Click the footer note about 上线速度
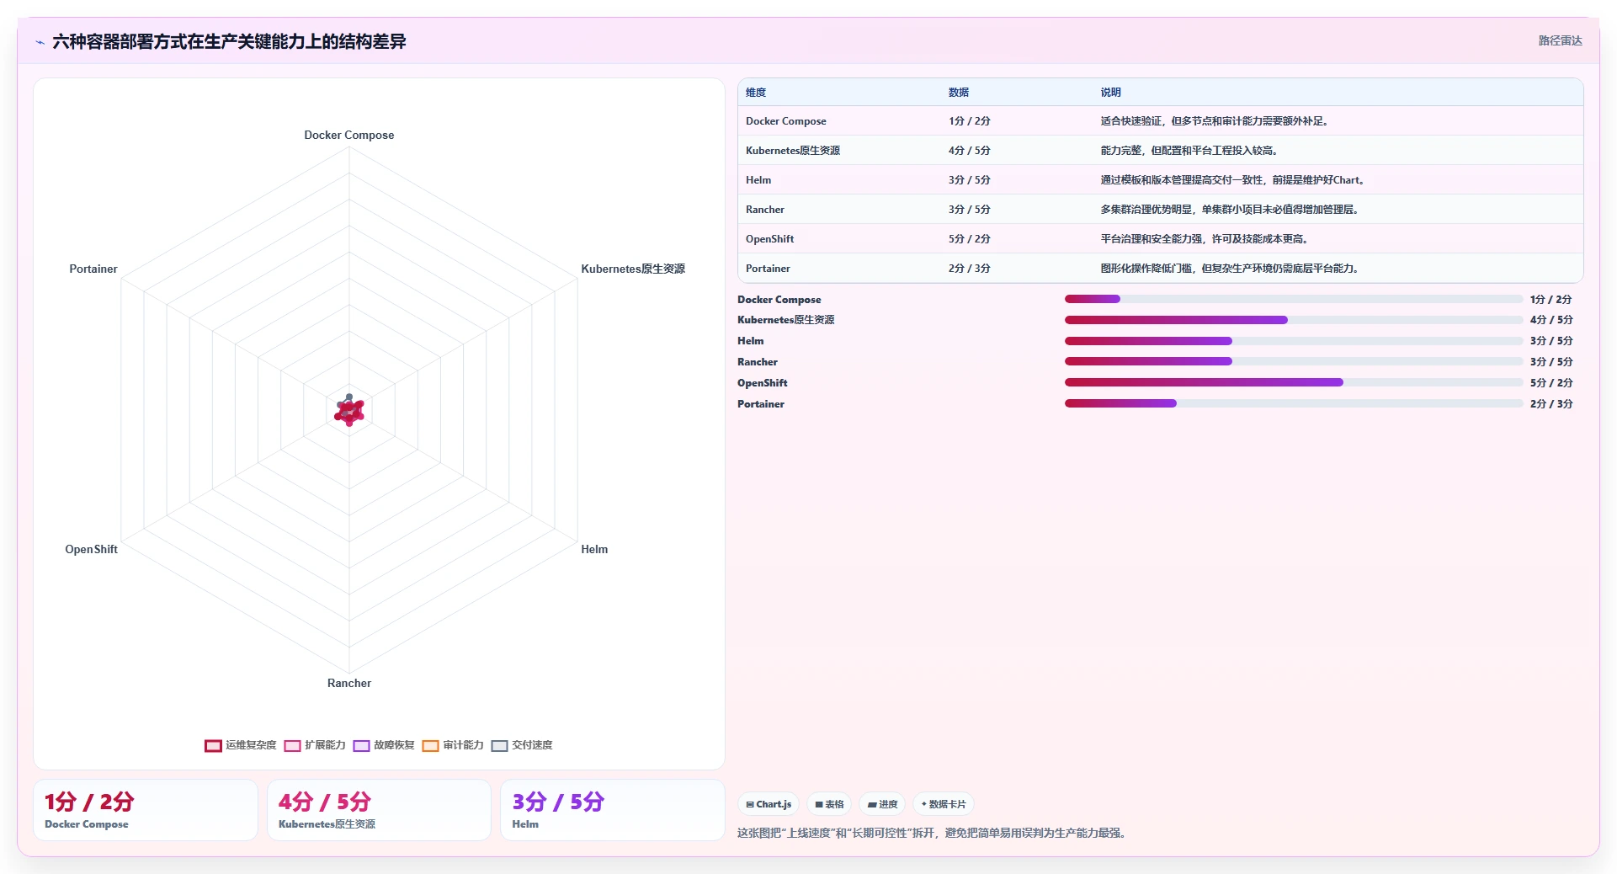 pos(932,833)
